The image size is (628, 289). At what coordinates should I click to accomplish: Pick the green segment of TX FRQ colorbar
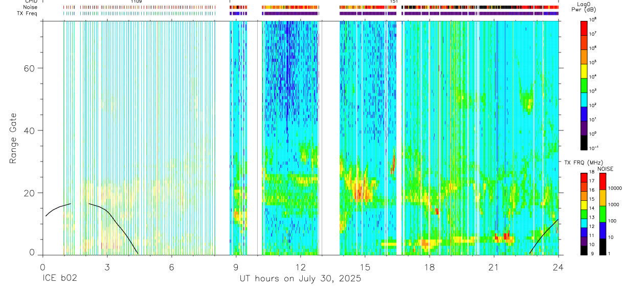[584, 214]
